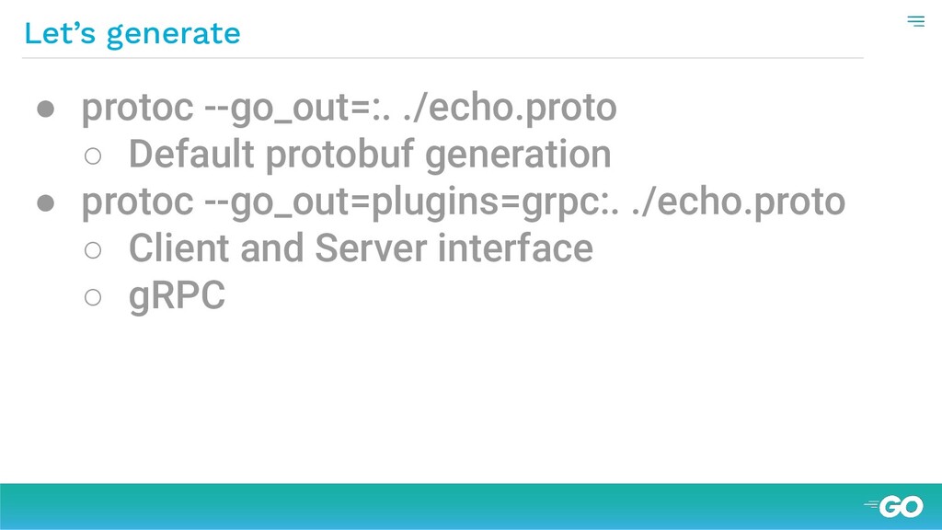The width and height of the screenshot is (942, 530).
Task: Click hollow bullet beside Client and Server interface
Action: coord(93,250)
